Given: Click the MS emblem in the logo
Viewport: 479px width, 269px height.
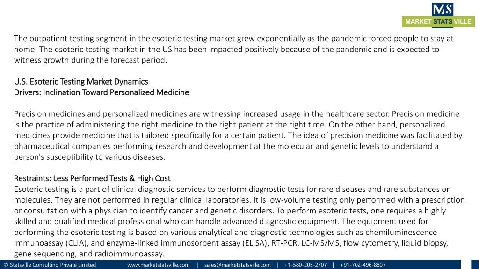Looking at the screenshot, I should tap(443, 9).
